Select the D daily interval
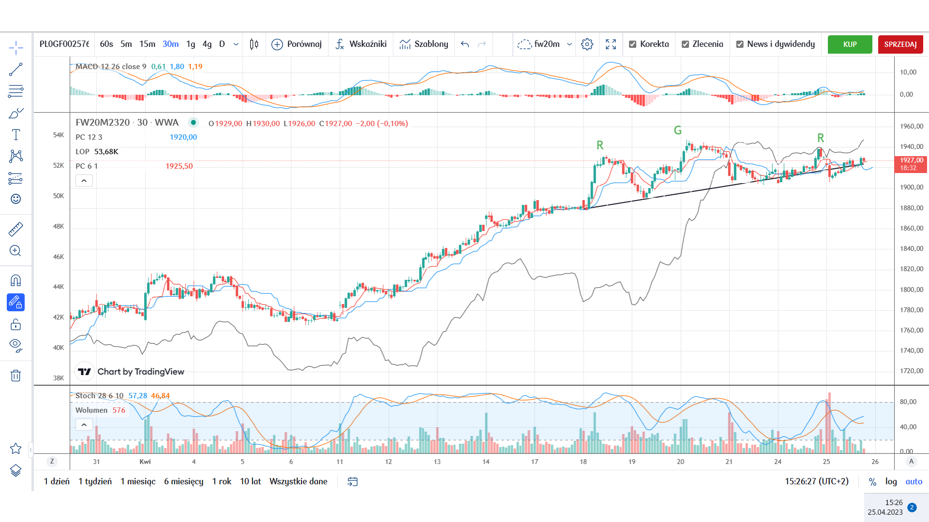The height and width of the screenshot is (522, 929). [x=222, y=44]
